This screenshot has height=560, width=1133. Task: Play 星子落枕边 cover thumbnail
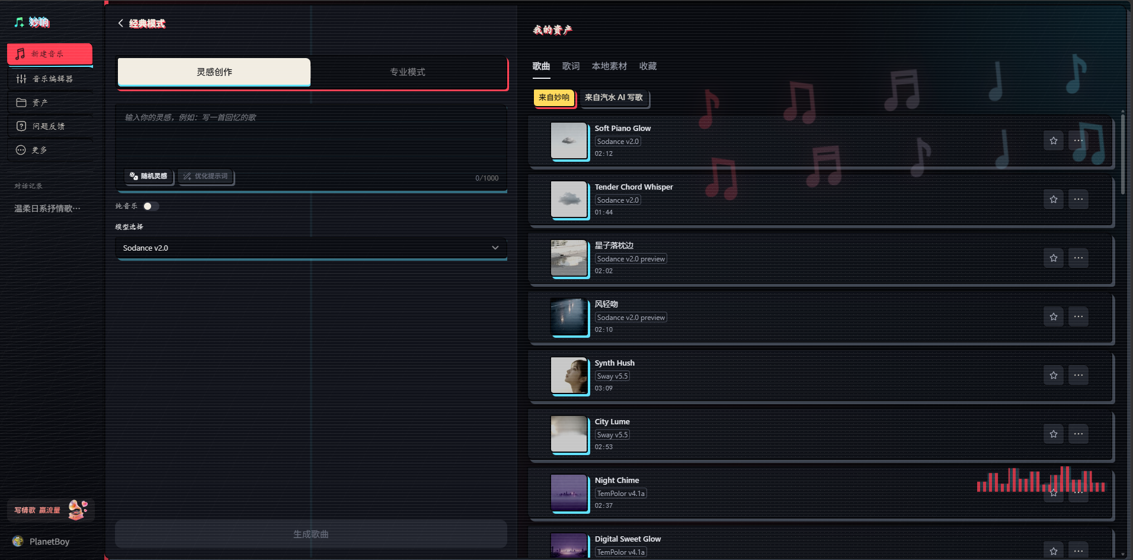(x=569, y=258)
